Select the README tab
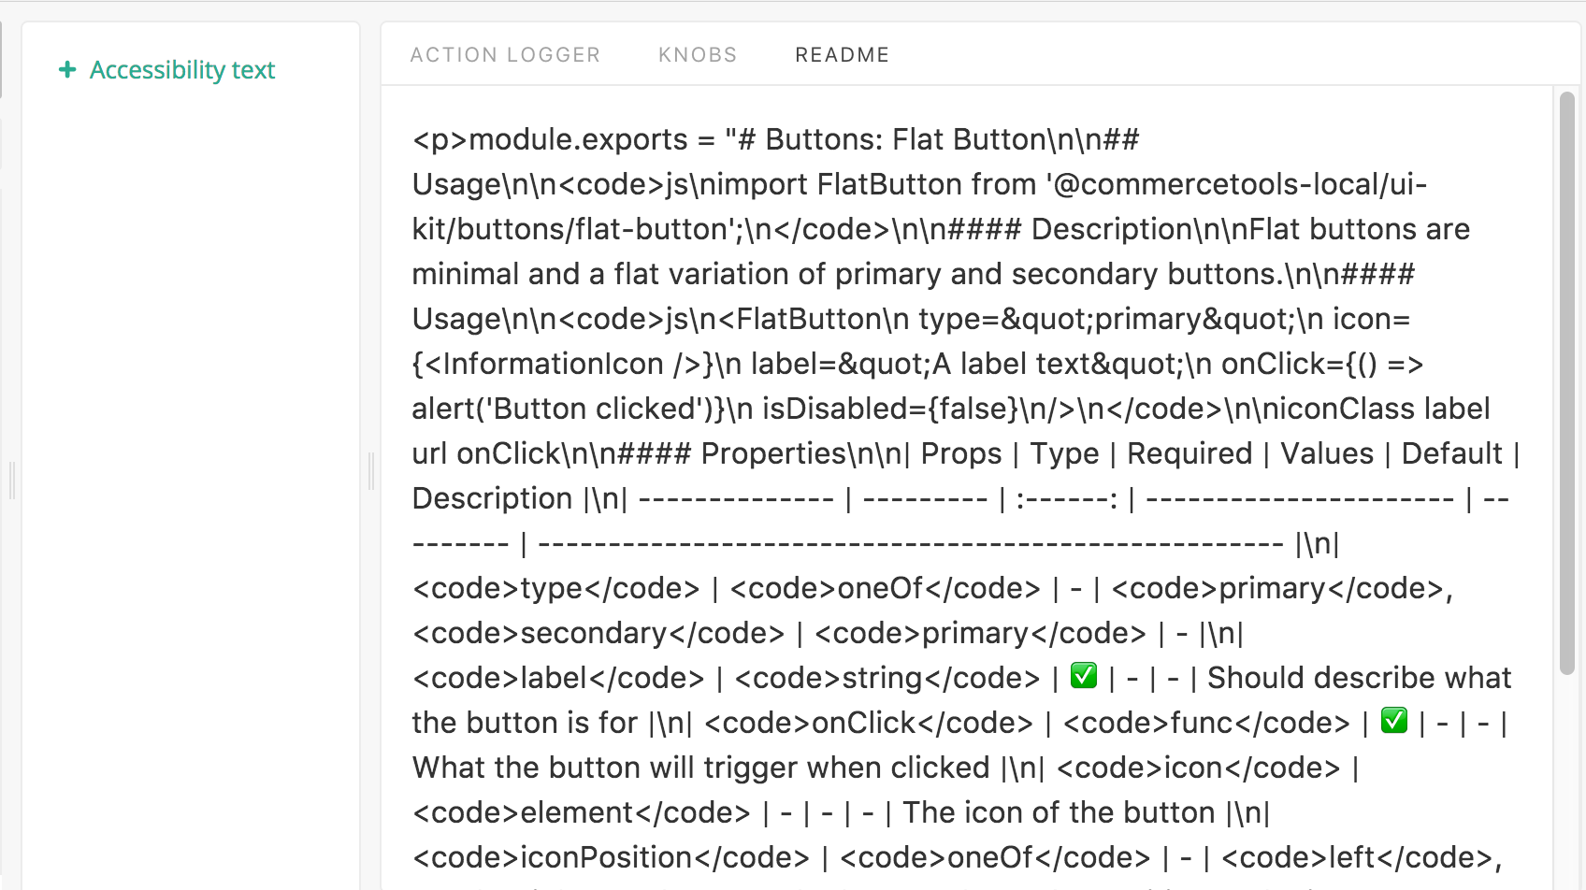1586x890 pixels. click(x=842, y=55)
